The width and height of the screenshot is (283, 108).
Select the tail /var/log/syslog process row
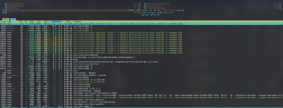tap(141, 102)
